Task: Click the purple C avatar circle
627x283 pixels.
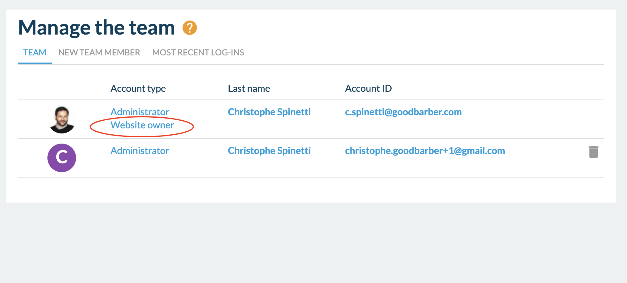Action: coord(62,158)
